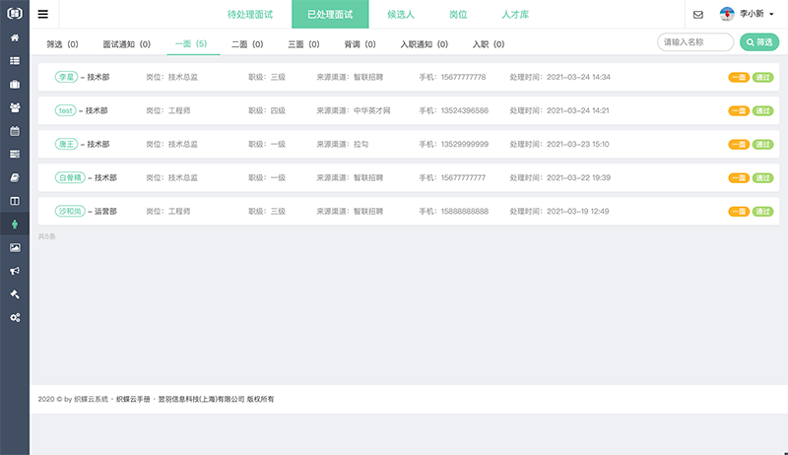The image size is (788, 455).
Task: Click 处理时间 2021-03-22 19:39
Action: point(559,178)
